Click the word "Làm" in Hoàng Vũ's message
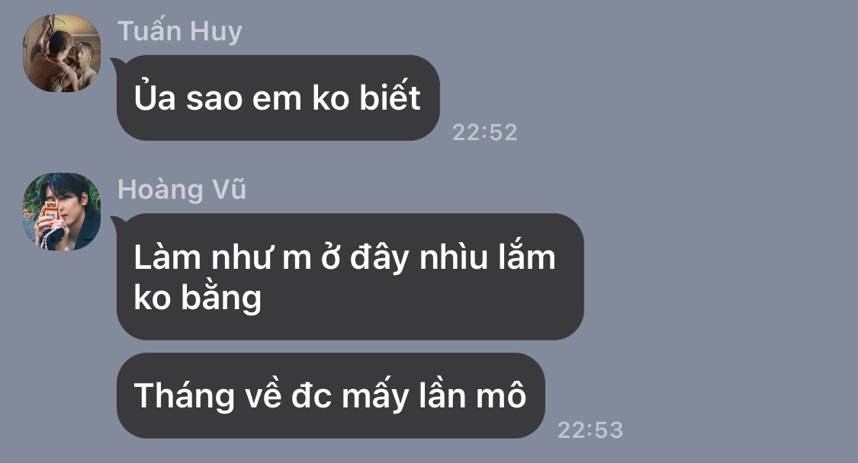Image resolution: width=858 pixels, height=463 pixels. (168, 257)
